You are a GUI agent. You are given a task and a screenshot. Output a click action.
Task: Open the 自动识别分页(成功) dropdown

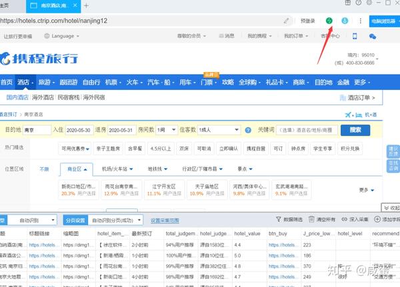pyautogui.click(x=115, y=220)
